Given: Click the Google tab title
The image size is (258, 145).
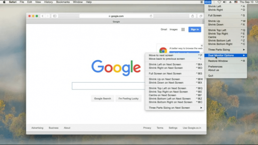Looking at the screenshot, I should tap(116, 22).
